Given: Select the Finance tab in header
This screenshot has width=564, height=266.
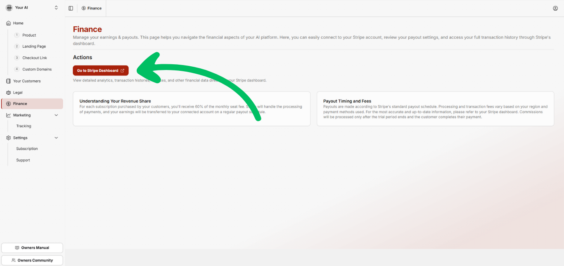Looking at the screenshot, I should 92,8.
